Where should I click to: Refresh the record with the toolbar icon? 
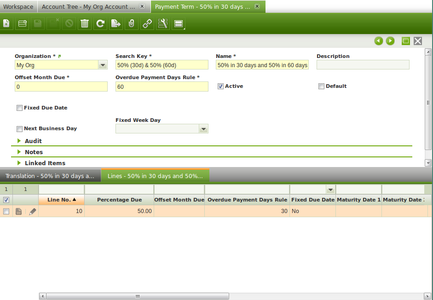(100, 23)
